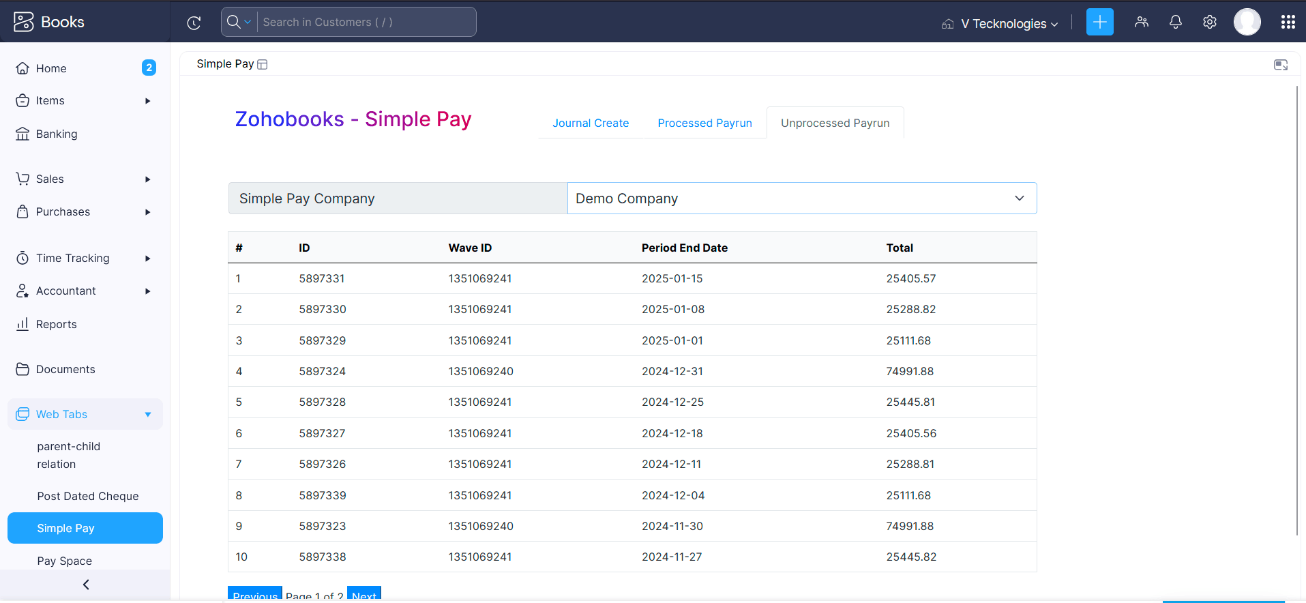Collapse the Web Tabs section
Image resolution: width=1306 pixels, height=603 pixels.
(147, 415)
